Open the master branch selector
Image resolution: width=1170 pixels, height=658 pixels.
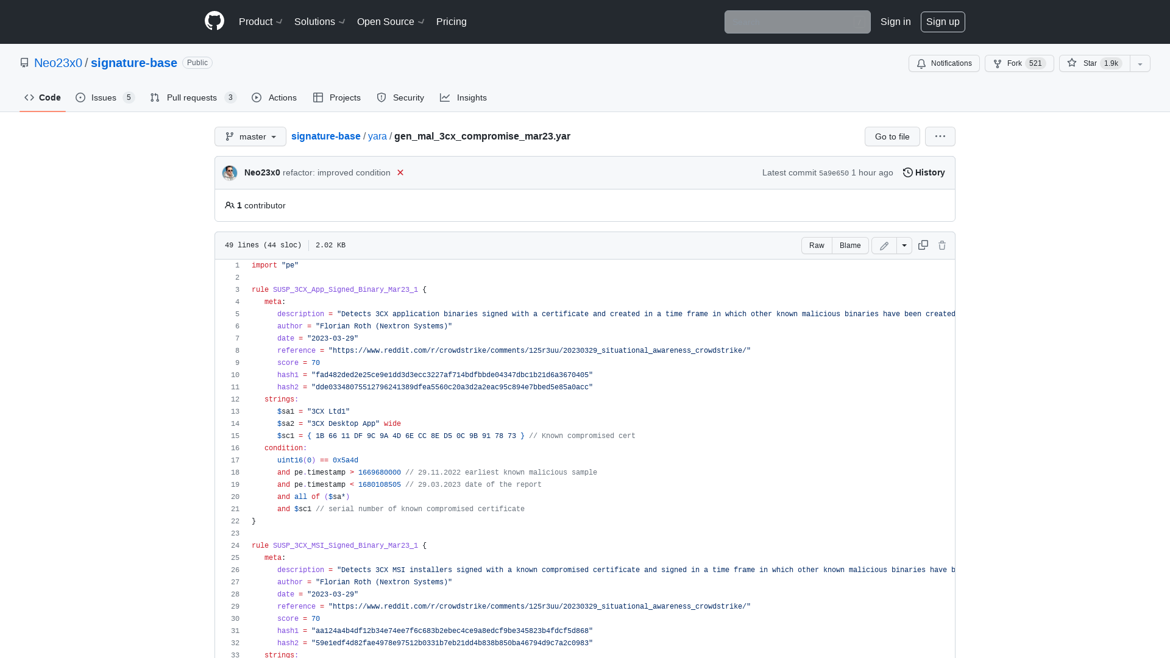pos(250,136)
